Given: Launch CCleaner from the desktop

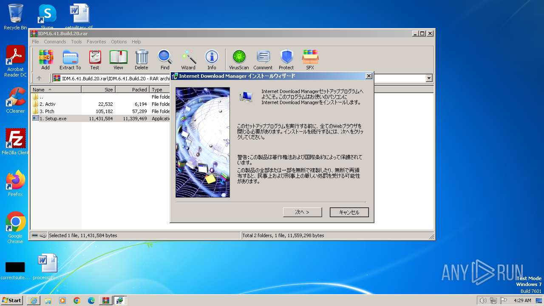Looking at the screenshot, I should point(15,100).
